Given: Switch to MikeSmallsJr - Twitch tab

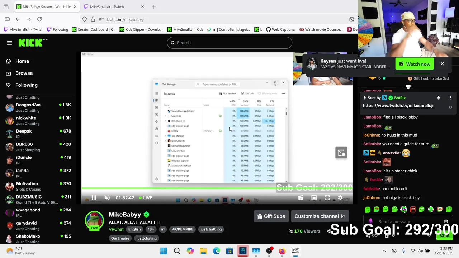Looking at the screenshot, I should click(114, 7).
